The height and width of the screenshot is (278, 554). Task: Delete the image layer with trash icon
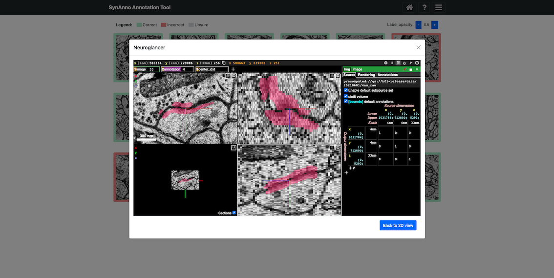point(411,69)
